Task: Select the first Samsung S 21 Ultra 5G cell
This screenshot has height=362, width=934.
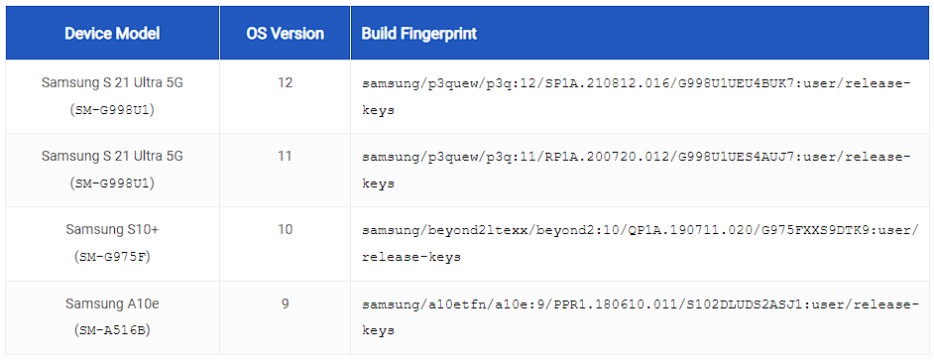Action: [x=113, y=96]
